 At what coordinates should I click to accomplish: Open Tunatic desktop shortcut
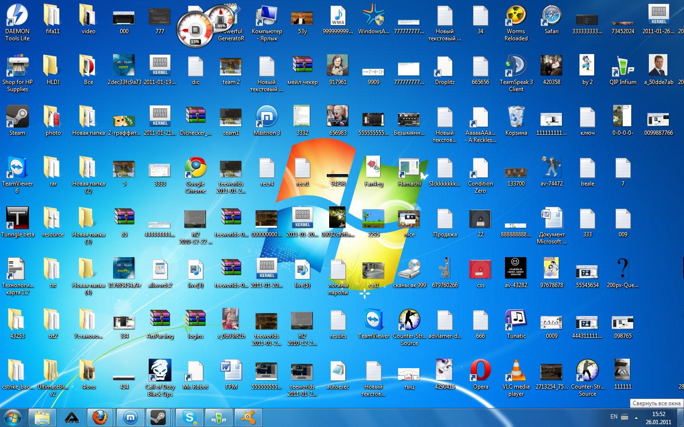click(516, 324)
